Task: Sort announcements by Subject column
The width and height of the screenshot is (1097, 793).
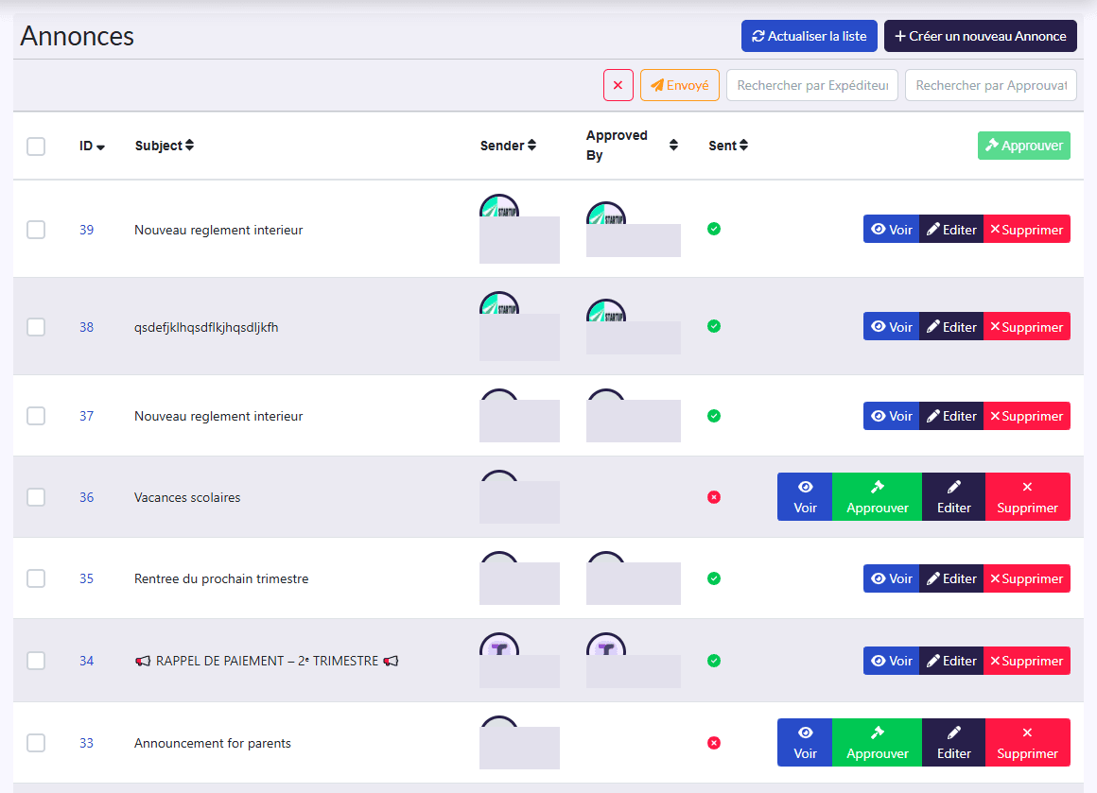Action: point(165,146)
